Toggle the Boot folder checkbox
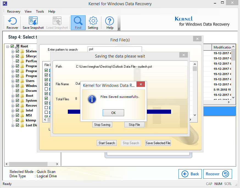Image resolution: width=240 pixels, height=188 pixels. click(18, 95)
